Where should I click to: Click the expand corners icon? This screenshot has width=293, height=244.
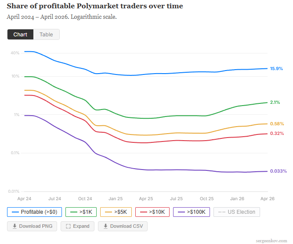click(x=68, y=226)
